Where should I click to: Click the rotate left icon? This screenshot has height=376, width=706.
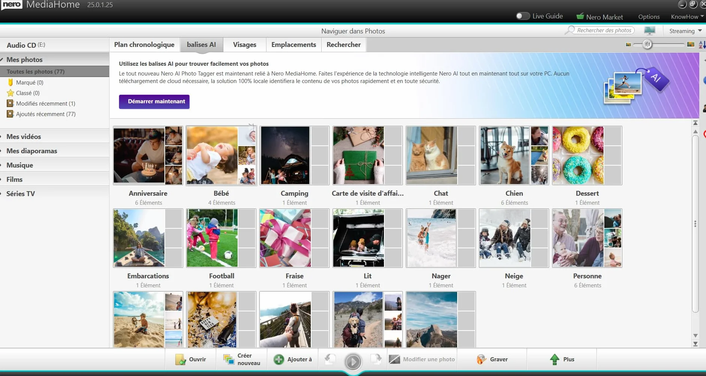tap(330, 359)
